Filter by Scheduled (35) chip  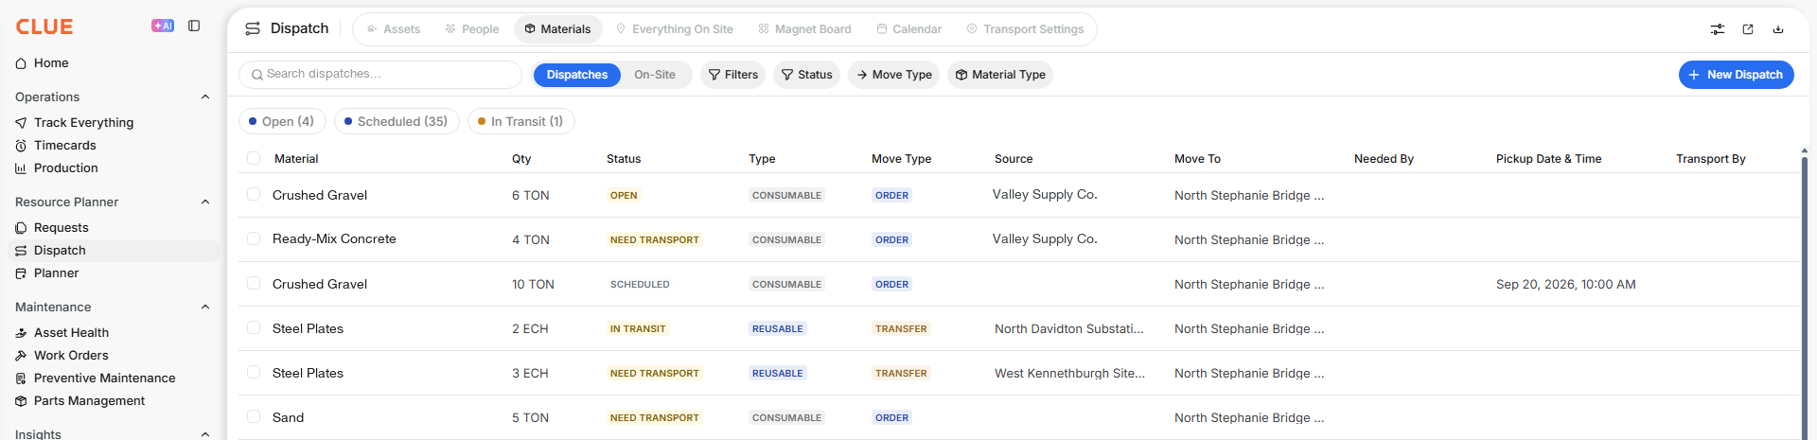(397, 121)
